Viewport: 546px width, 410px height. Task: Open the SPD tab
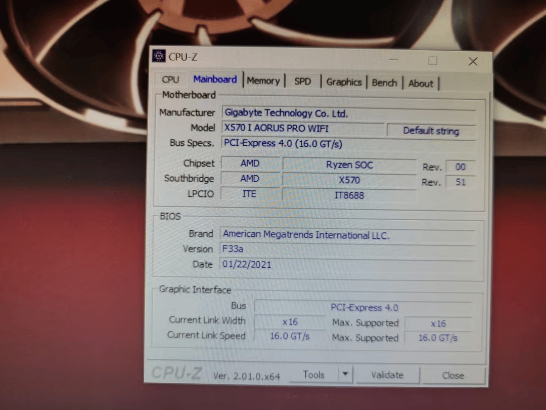click(x=302, y=81)
